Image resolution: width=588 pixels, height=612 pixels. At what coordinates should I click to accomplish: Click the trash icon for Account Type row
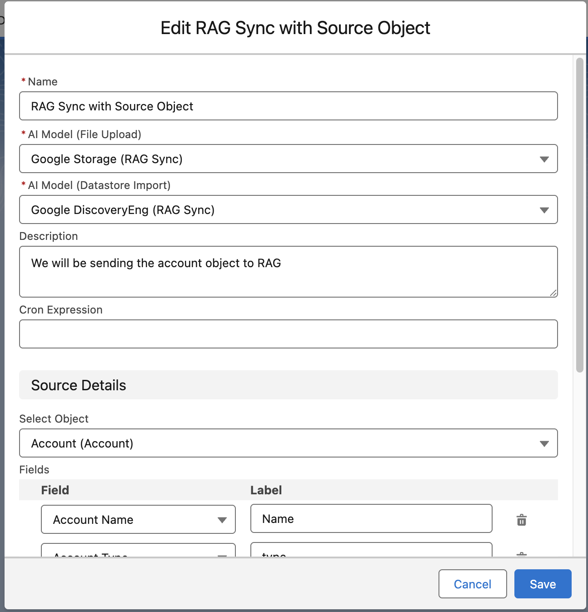(x=521, y=554)
